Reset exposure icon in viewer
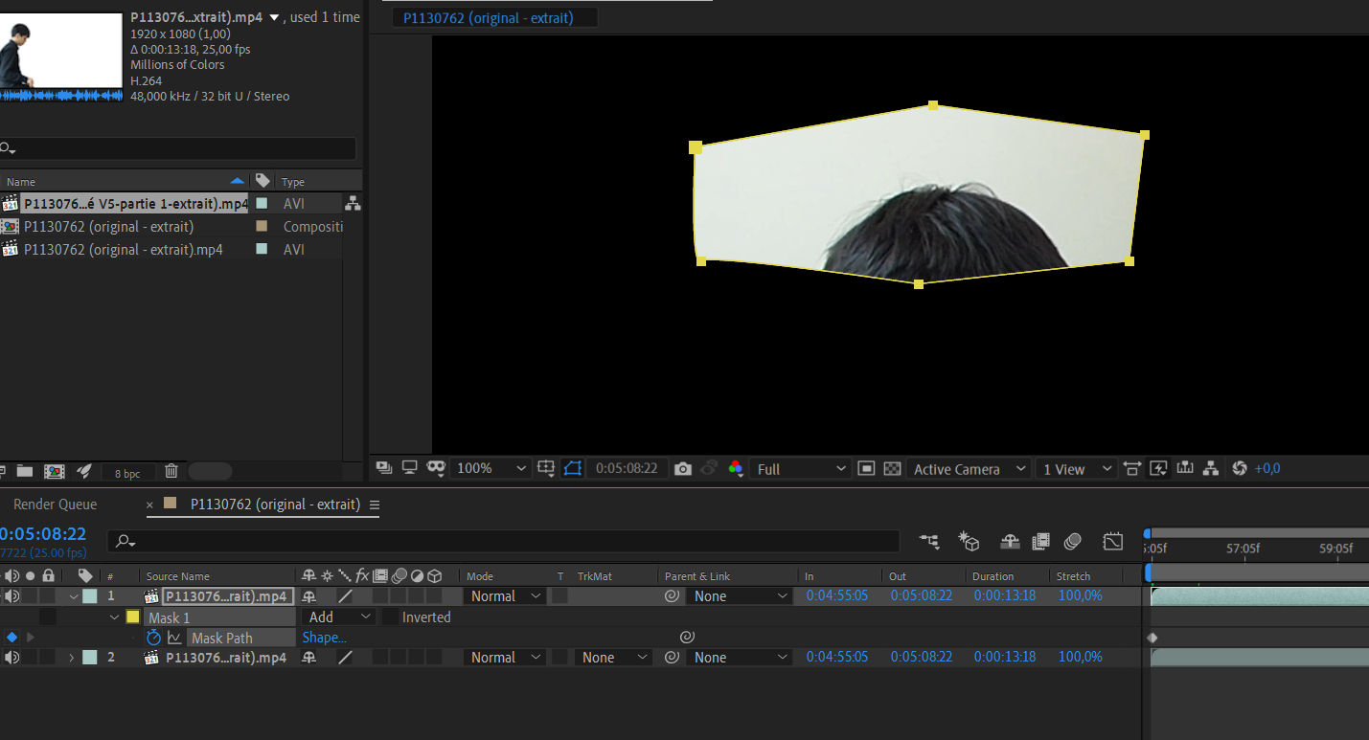The height and width of the screenshot is (740, 1369). pos(1240,468)
